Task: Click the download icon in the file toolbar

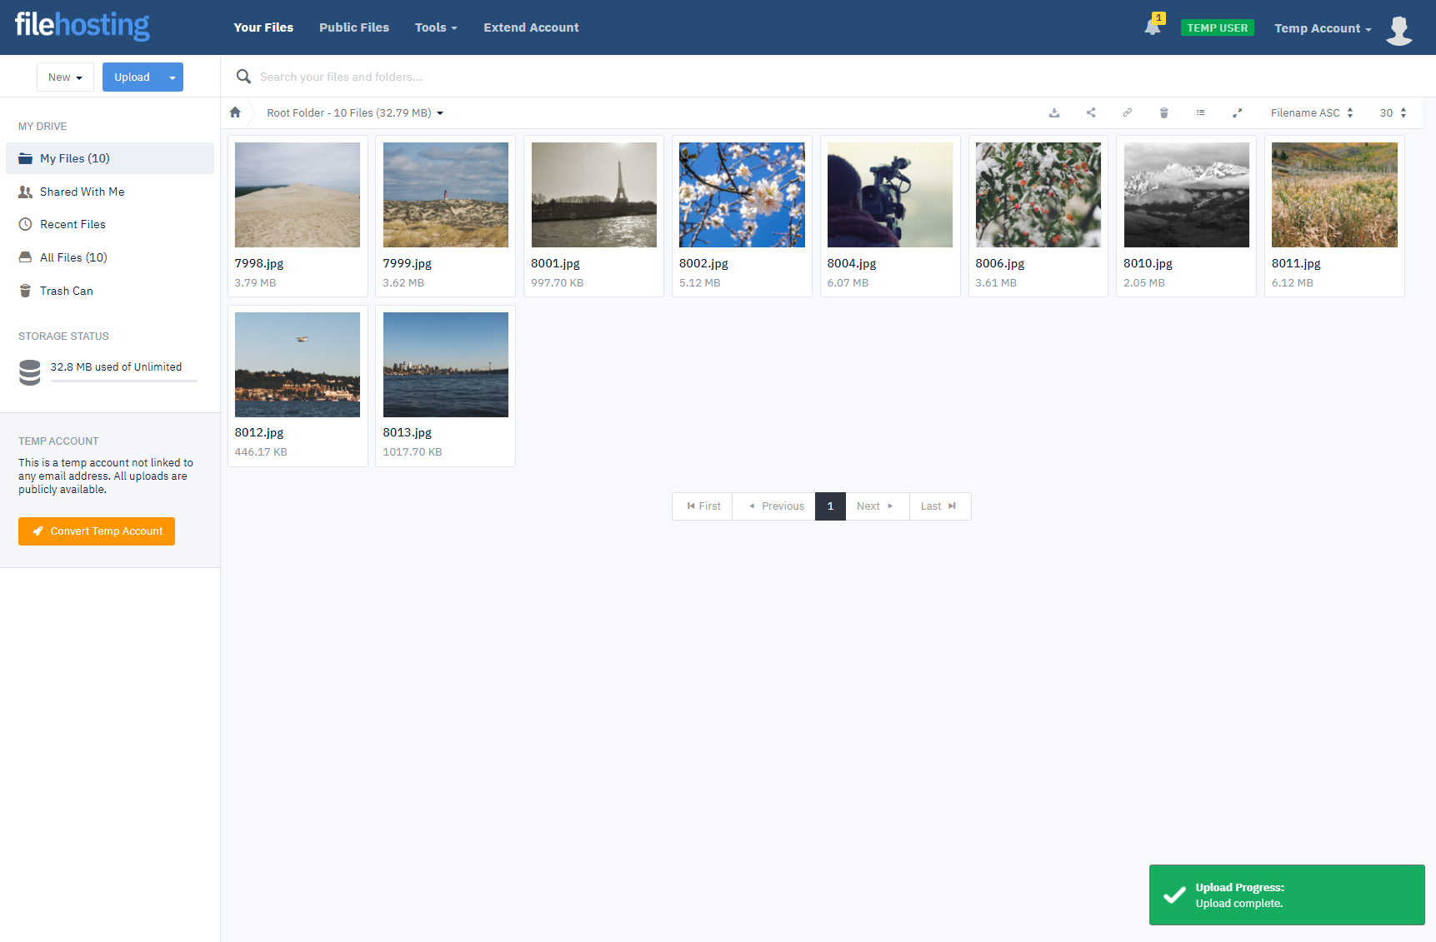Action: pyautogui.click(x=1054, y=113)
